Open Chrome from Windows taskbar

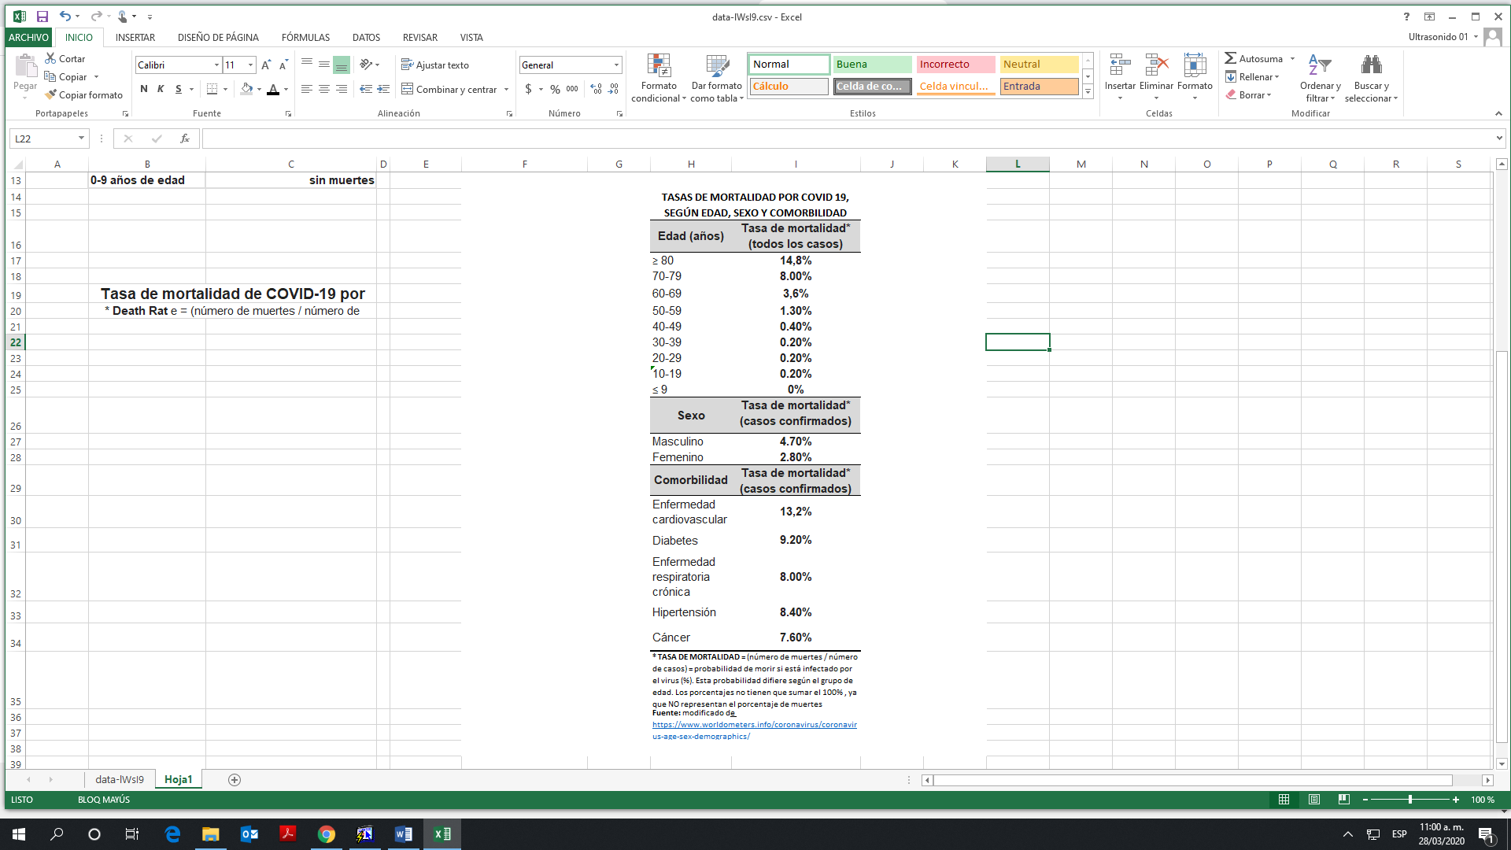[x=327, y=834]
